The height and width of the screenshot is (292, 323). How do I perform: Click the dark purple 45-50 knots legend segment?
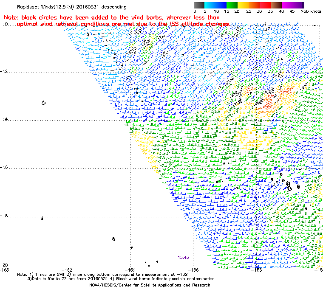[x=298, y=5]
